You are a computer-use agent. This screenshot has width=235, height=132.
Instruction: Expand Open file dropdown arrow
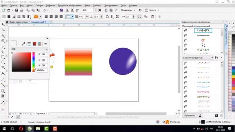[12, 10]
